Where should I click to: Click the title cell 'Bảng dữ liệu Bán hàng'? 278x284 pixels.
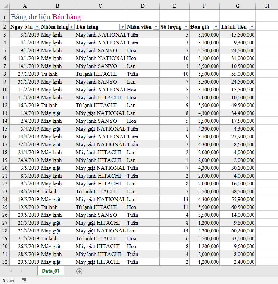46,17
